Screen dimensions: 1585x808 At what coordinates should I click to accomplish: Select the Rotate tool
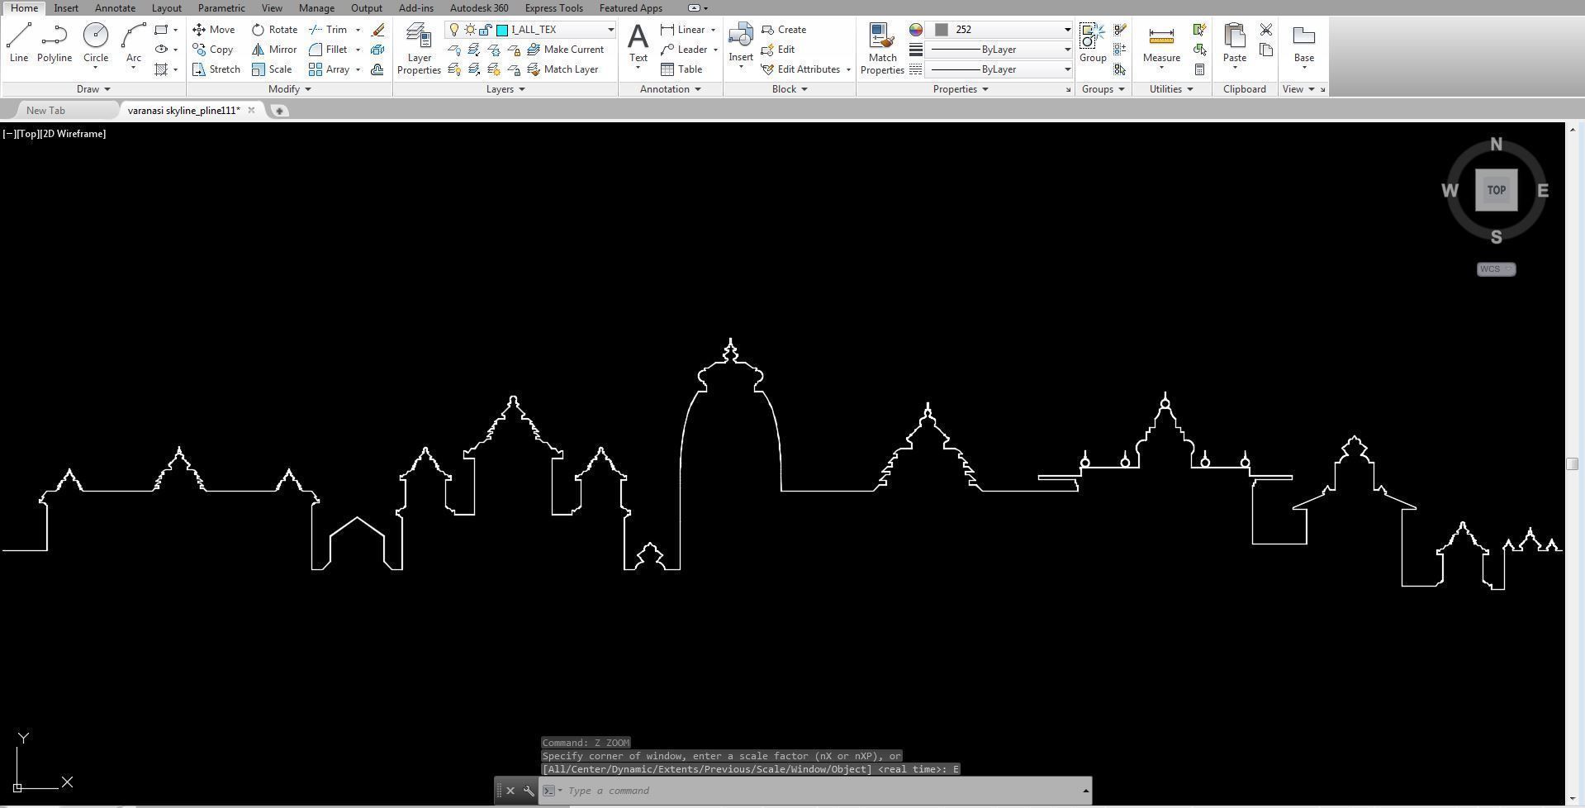tap(274, 30)
